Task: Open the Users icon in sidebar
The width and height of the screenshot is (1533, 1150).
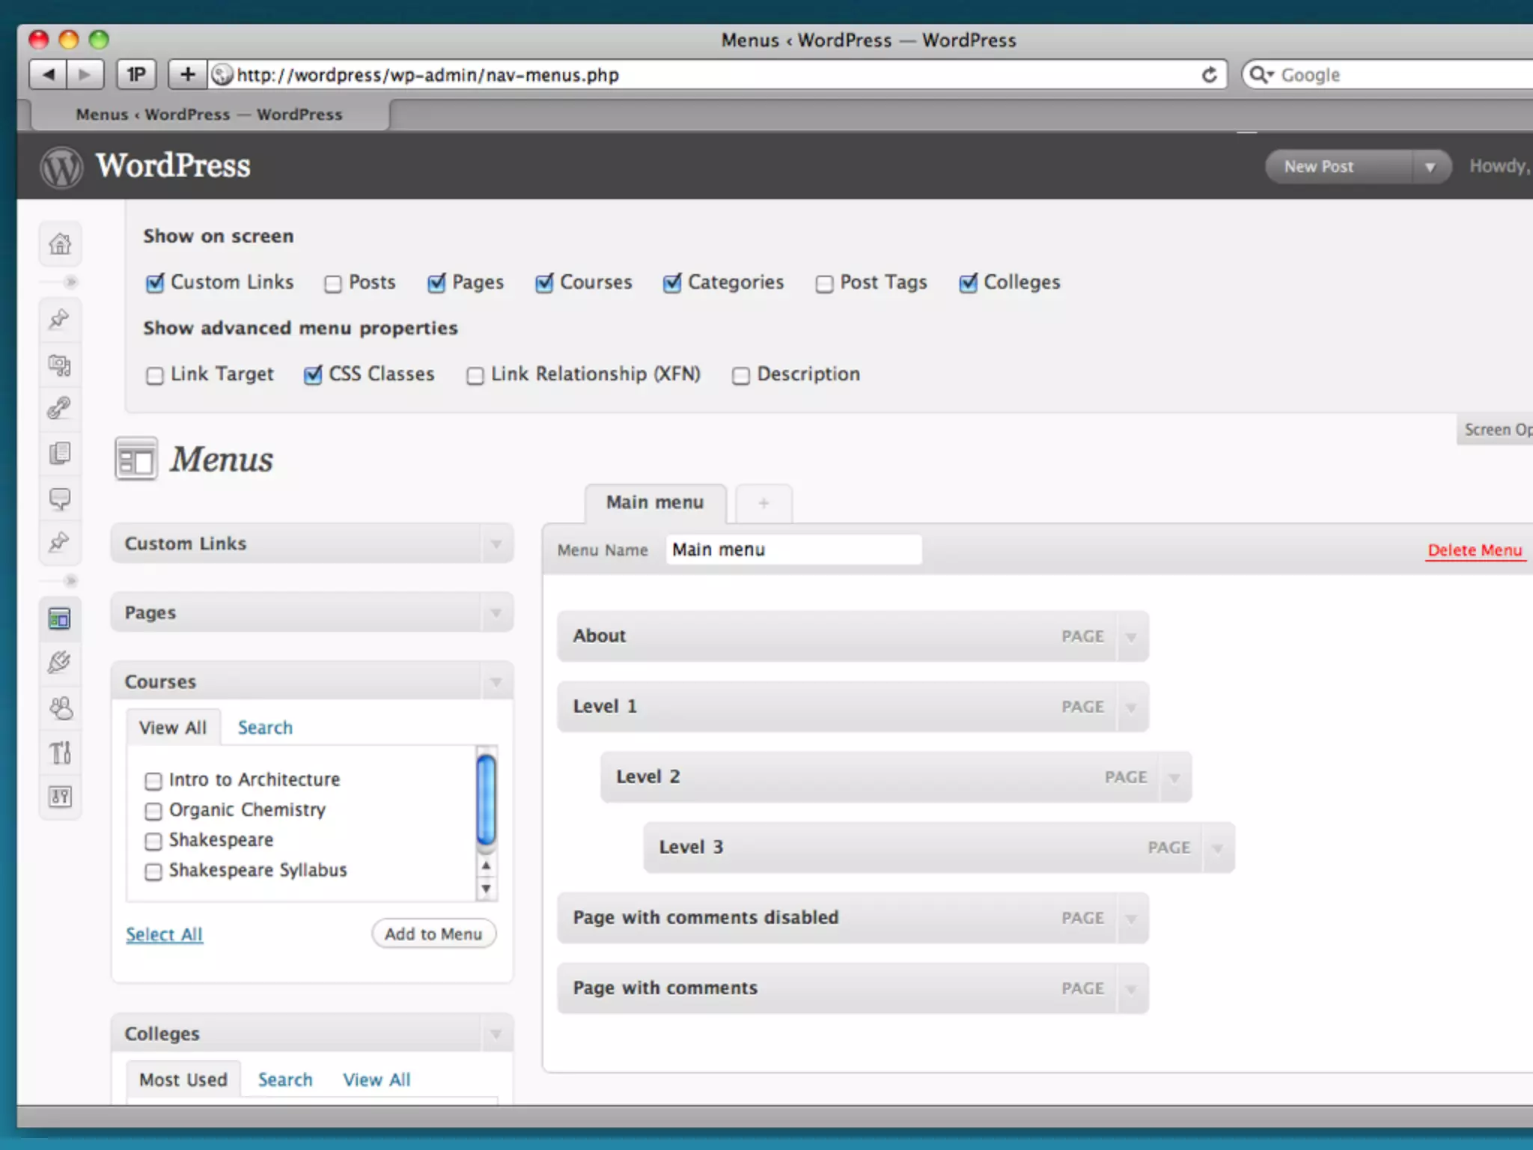Action: 60,708
